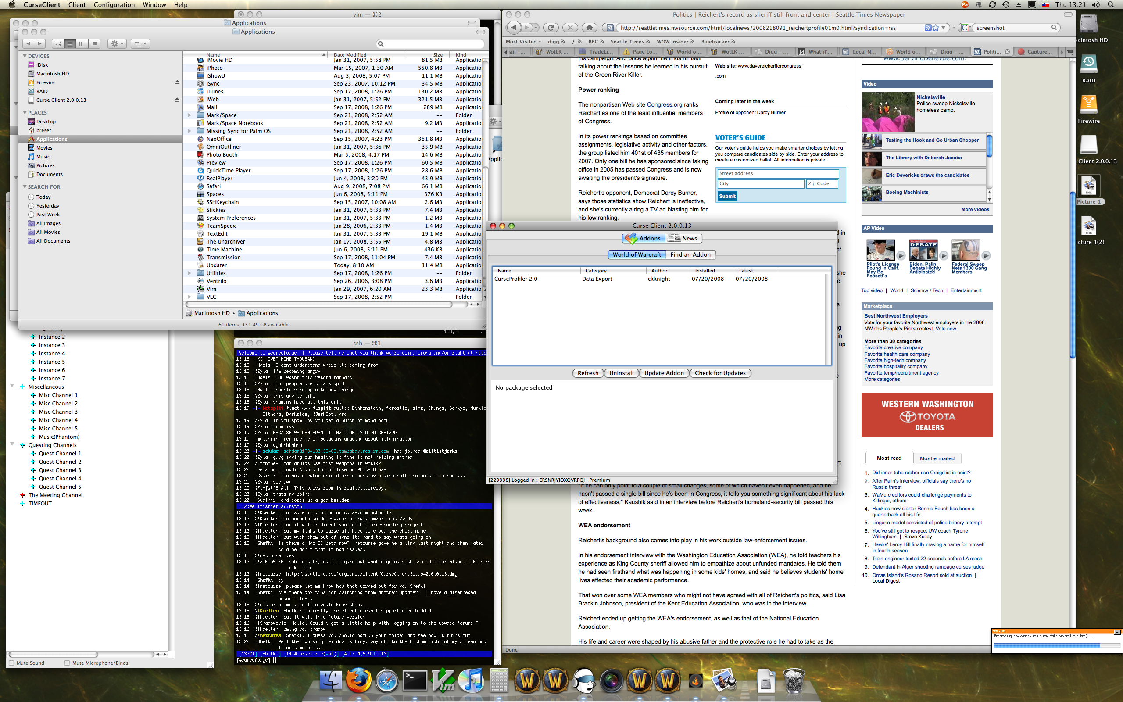The height and width of the screenshot is (702, 1123).
Task: Click iTunes icon in the Dock
Action: 471,681
